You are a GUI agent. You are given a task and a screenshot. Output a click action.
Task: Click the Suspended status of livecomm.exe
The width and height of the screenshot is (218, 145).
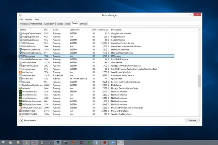point(58,75)
